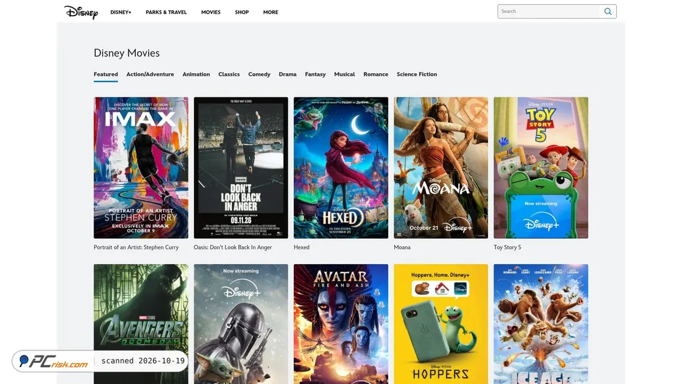This screenshot has height=384, width=682.
Task: Open the Toy Story 5 poster
Action: tap(541, 167)
